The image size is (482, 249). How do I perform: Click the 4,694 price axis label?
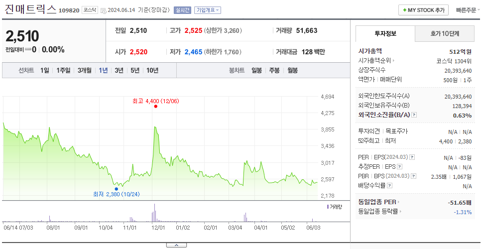coord(327,97)
